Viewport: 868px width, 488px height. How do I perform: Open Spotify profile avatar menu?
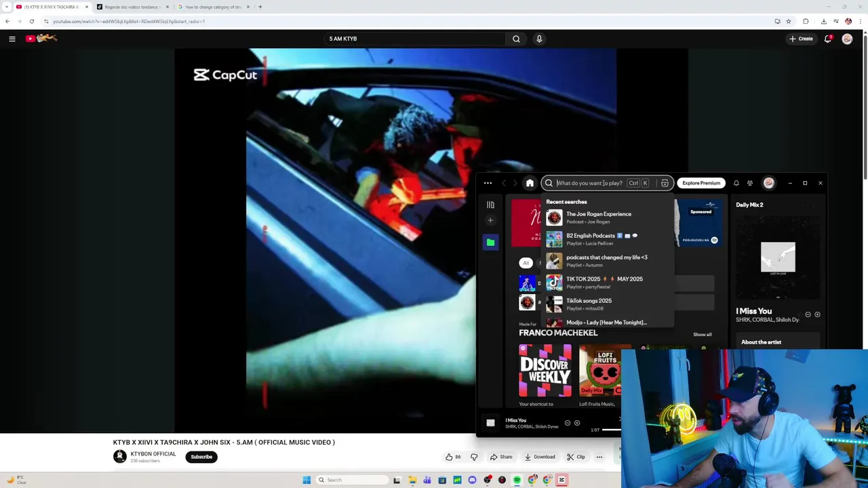[x=768, y=183]
